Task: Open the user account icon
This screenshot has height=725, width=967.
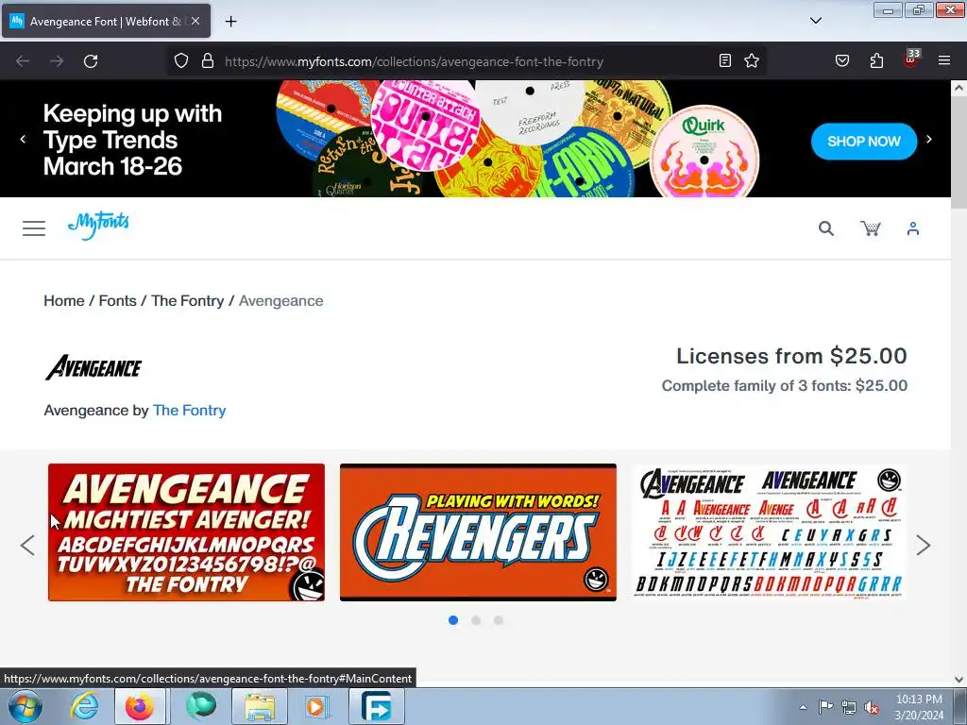Action: 913,228
